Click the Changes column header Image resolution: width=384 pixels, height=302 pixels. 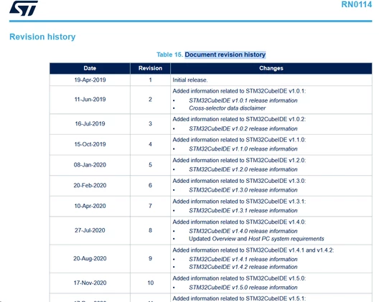click(271, 68)
